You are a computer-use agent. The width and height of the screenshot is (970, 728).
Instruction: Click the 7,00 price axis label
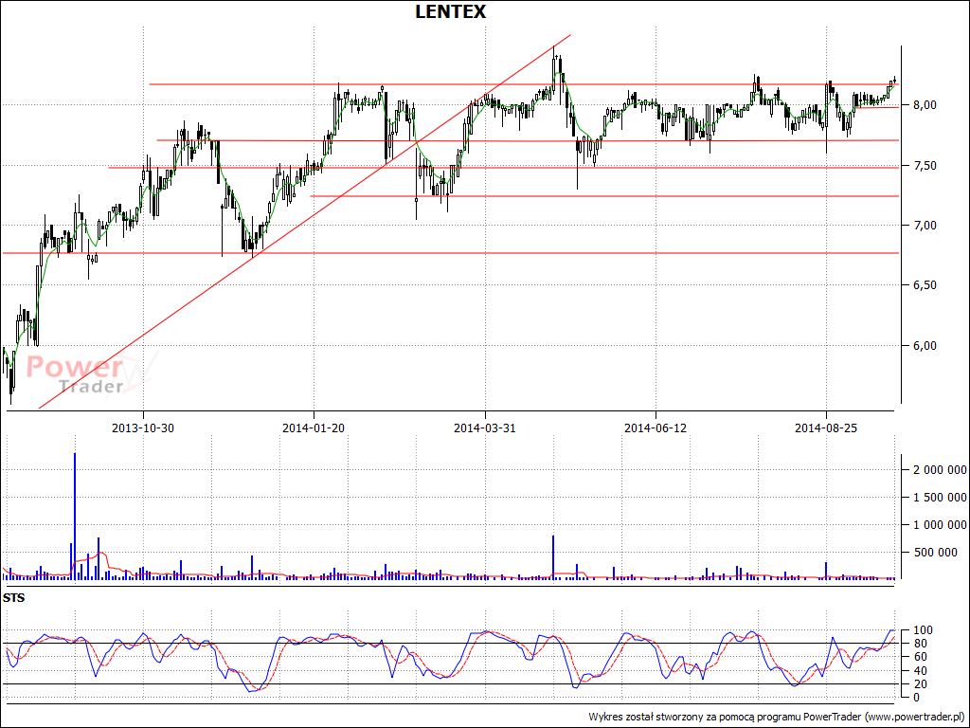[923, 226]
